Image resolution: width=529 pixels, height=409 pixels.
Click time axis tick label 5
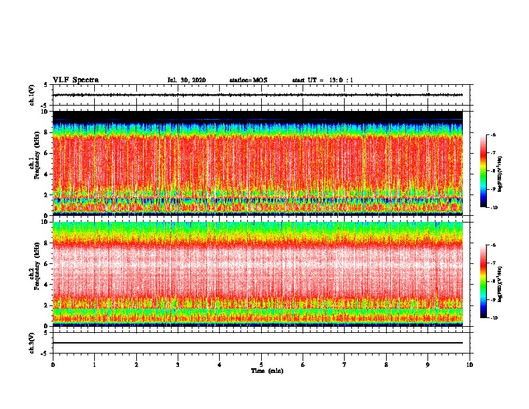pyautogui.click(x=261, y=365)
